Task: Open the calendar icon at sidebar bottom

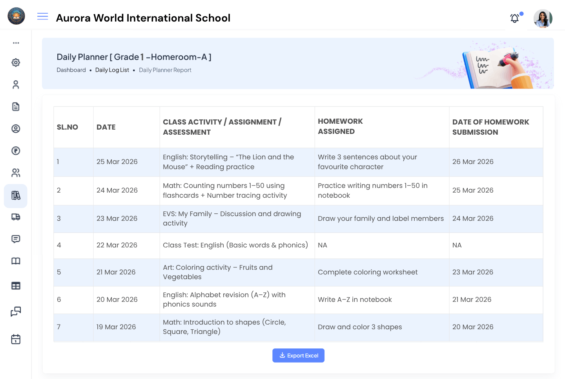Action: pyautogui.click(x=16, y=339)
